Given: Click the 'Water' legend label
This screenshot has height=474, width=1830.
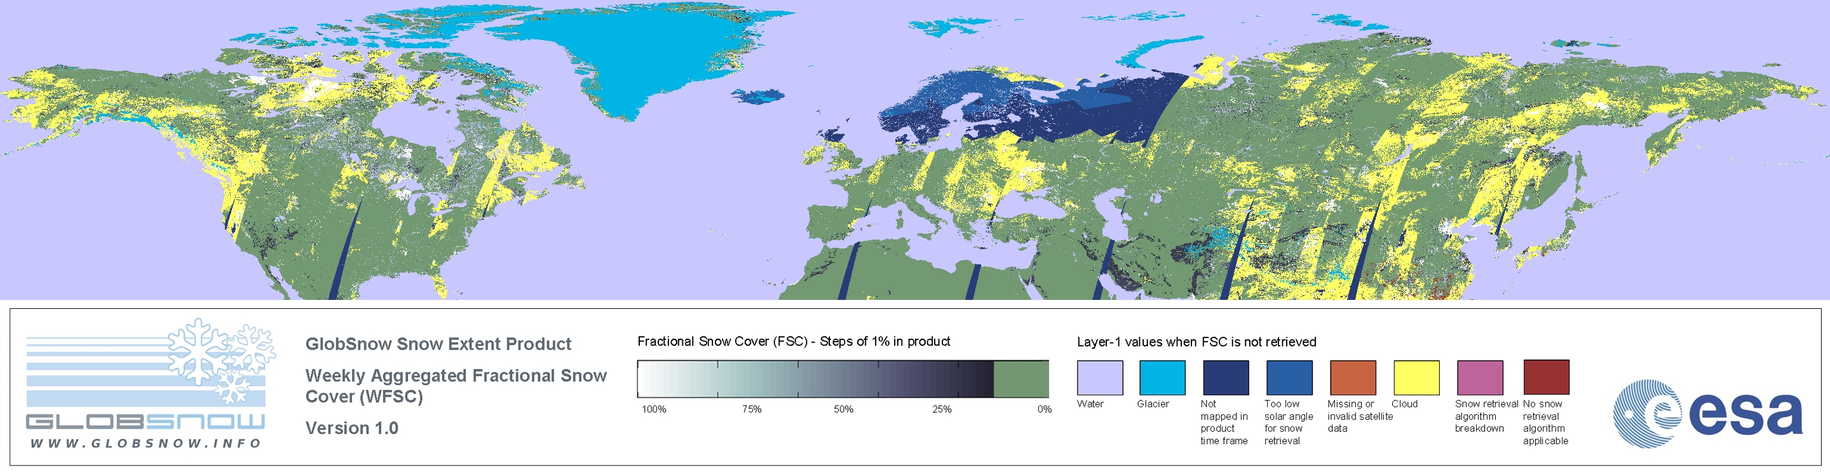Looking at the screenshot, I should coord(1090,403).
